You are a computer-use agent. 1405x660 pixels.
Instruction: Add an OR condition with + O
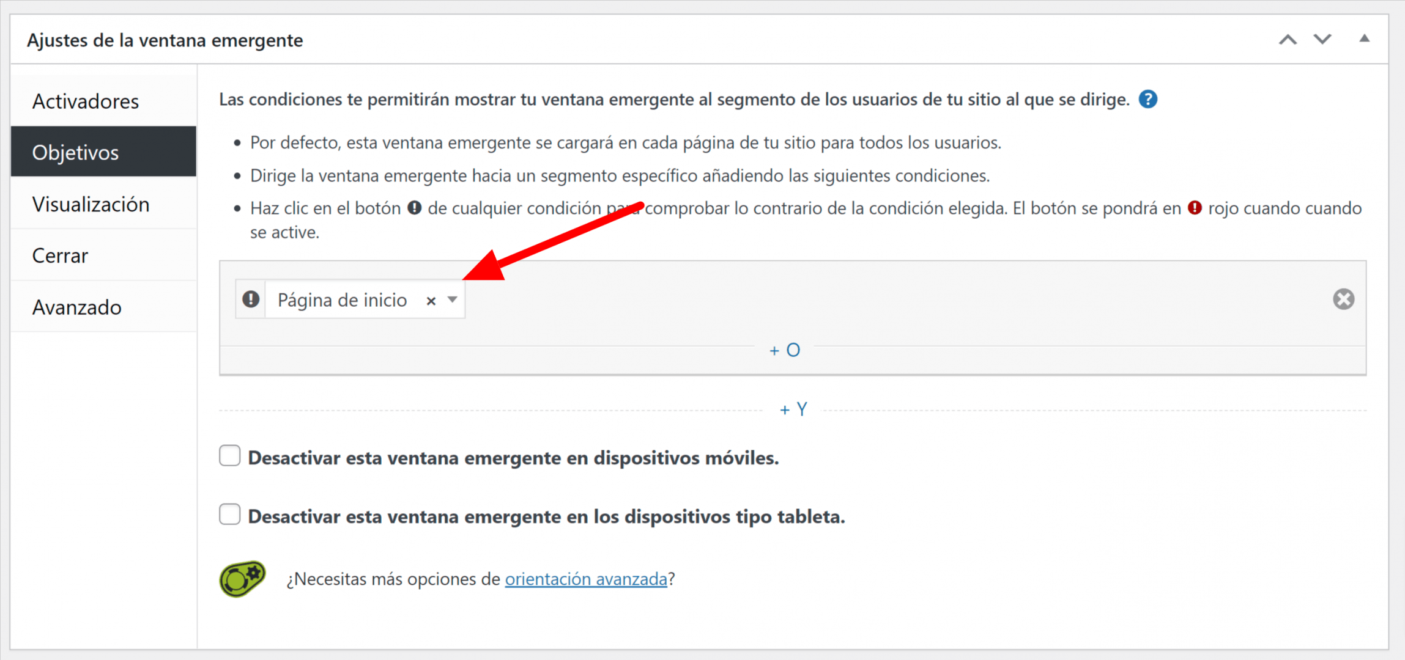785,350
